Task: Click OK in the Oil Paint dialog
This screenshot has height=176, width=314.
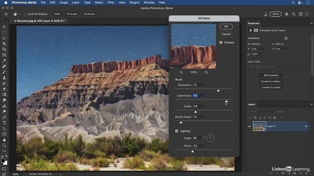Action: pyautogui.click(x=226, y=26)
